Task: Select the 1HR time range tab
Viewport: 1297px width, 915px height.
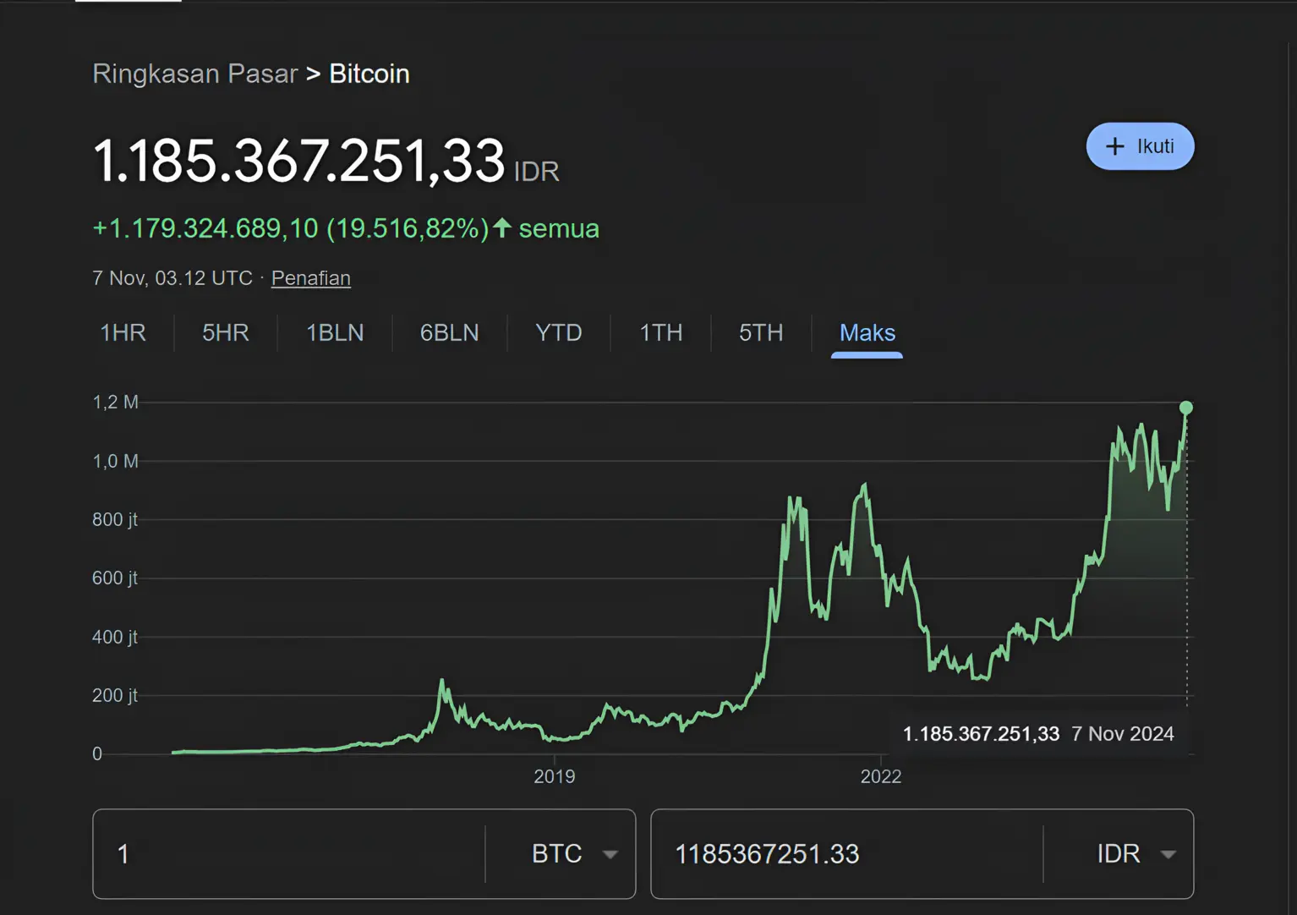Action: (x=123, y=333)
